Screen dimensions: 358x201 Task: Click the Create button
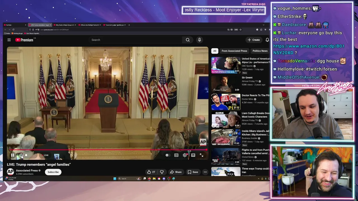(x=254, y=40)
